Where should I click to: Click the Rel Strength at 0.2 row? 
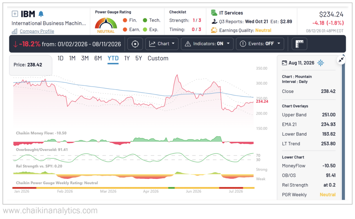(309, 185)
